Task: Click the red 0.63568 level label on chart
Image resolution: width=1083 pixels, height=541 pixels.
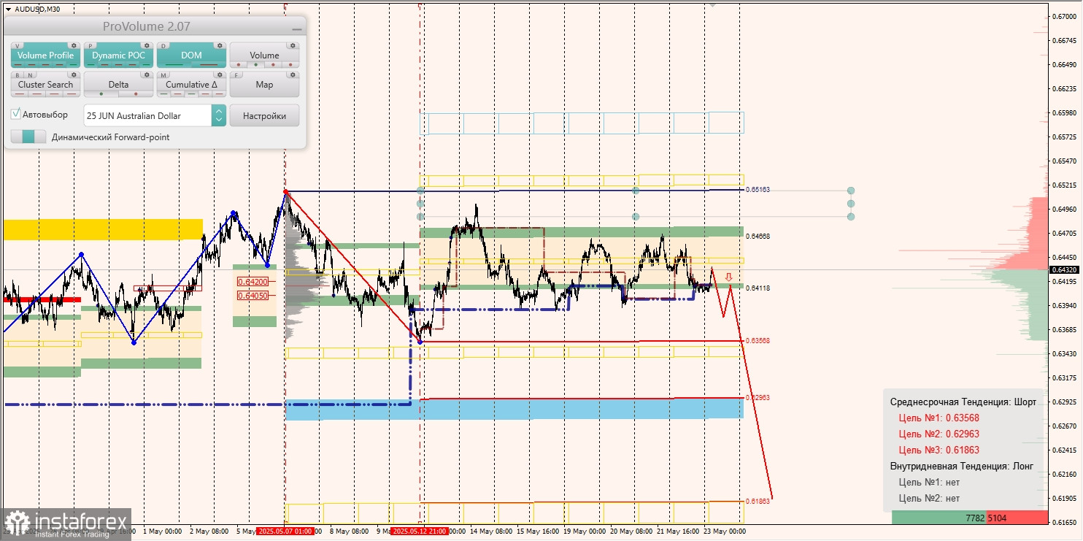Action: click(758, 341)
